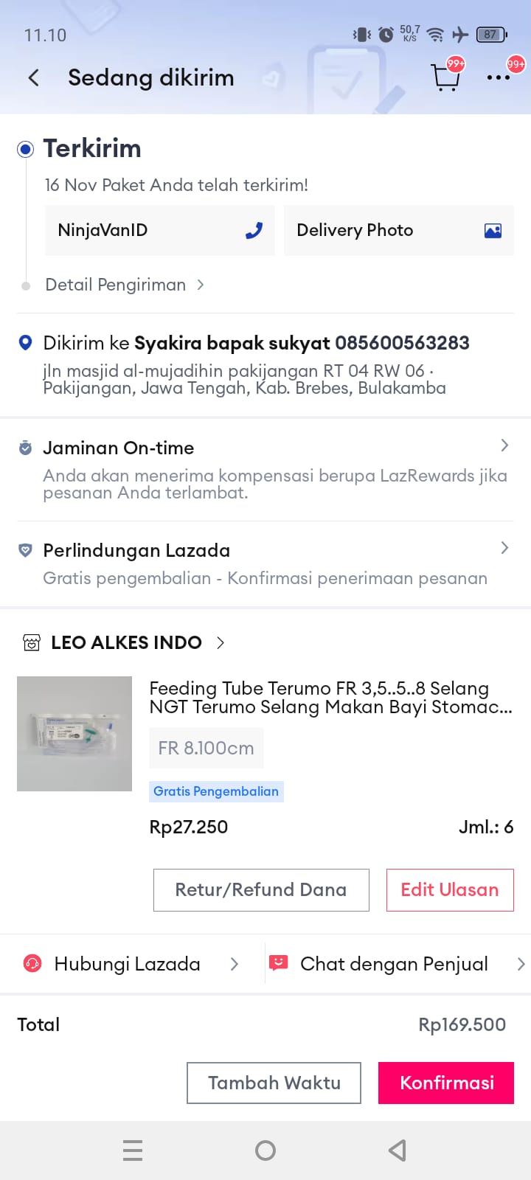Image resolution: width=531 pixels, height=1180 pixels.
Task: View the Delivery Photo image icon
Action: point(493,231)
